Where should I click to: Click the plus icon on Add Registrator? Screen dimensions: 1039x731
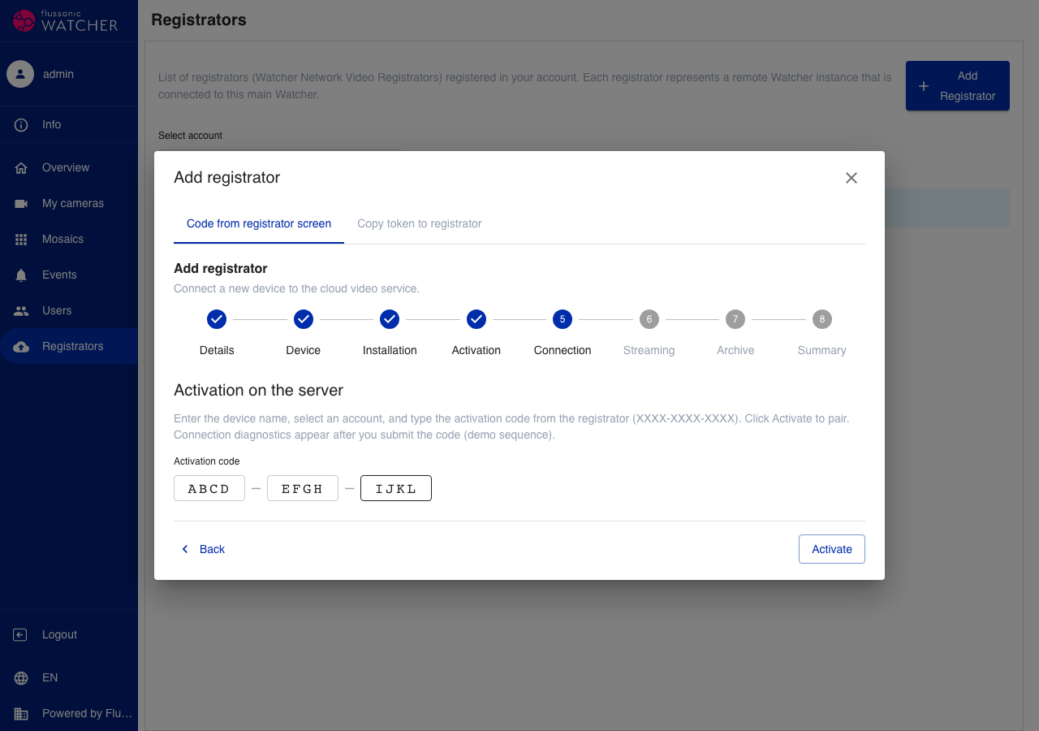point(923,86)
